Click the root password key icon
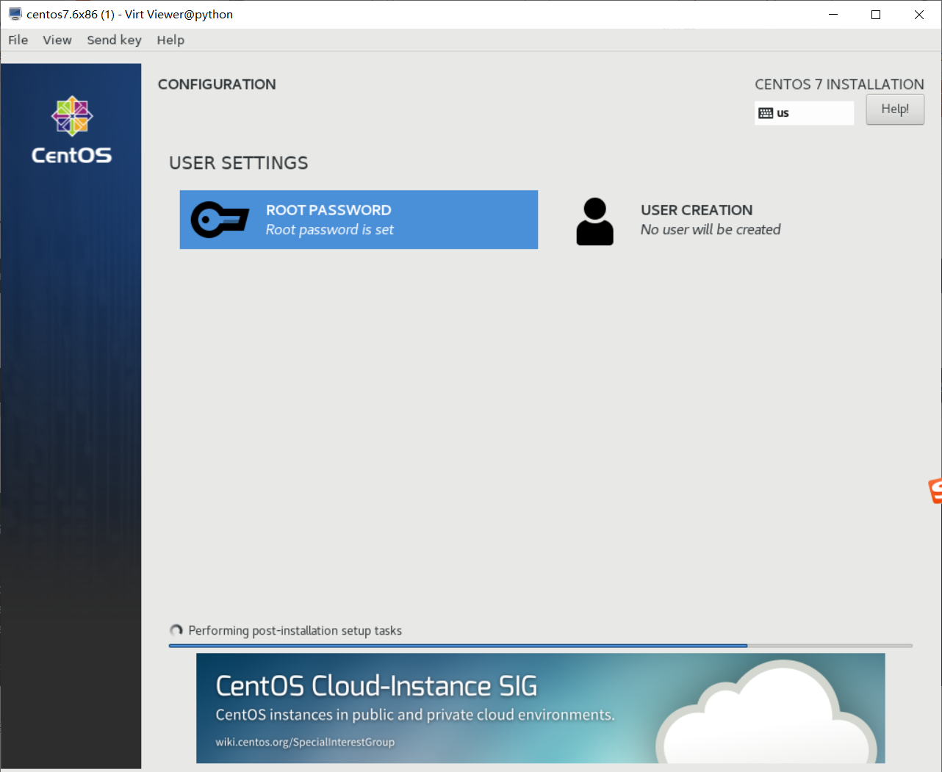 (220, 220)
